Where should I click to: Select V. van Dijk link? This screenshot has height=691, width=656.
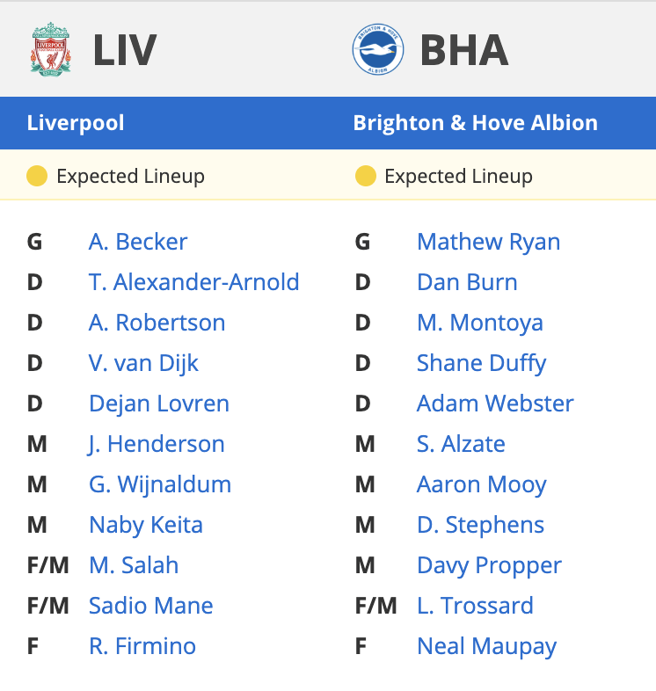click(x=143, y=363)
